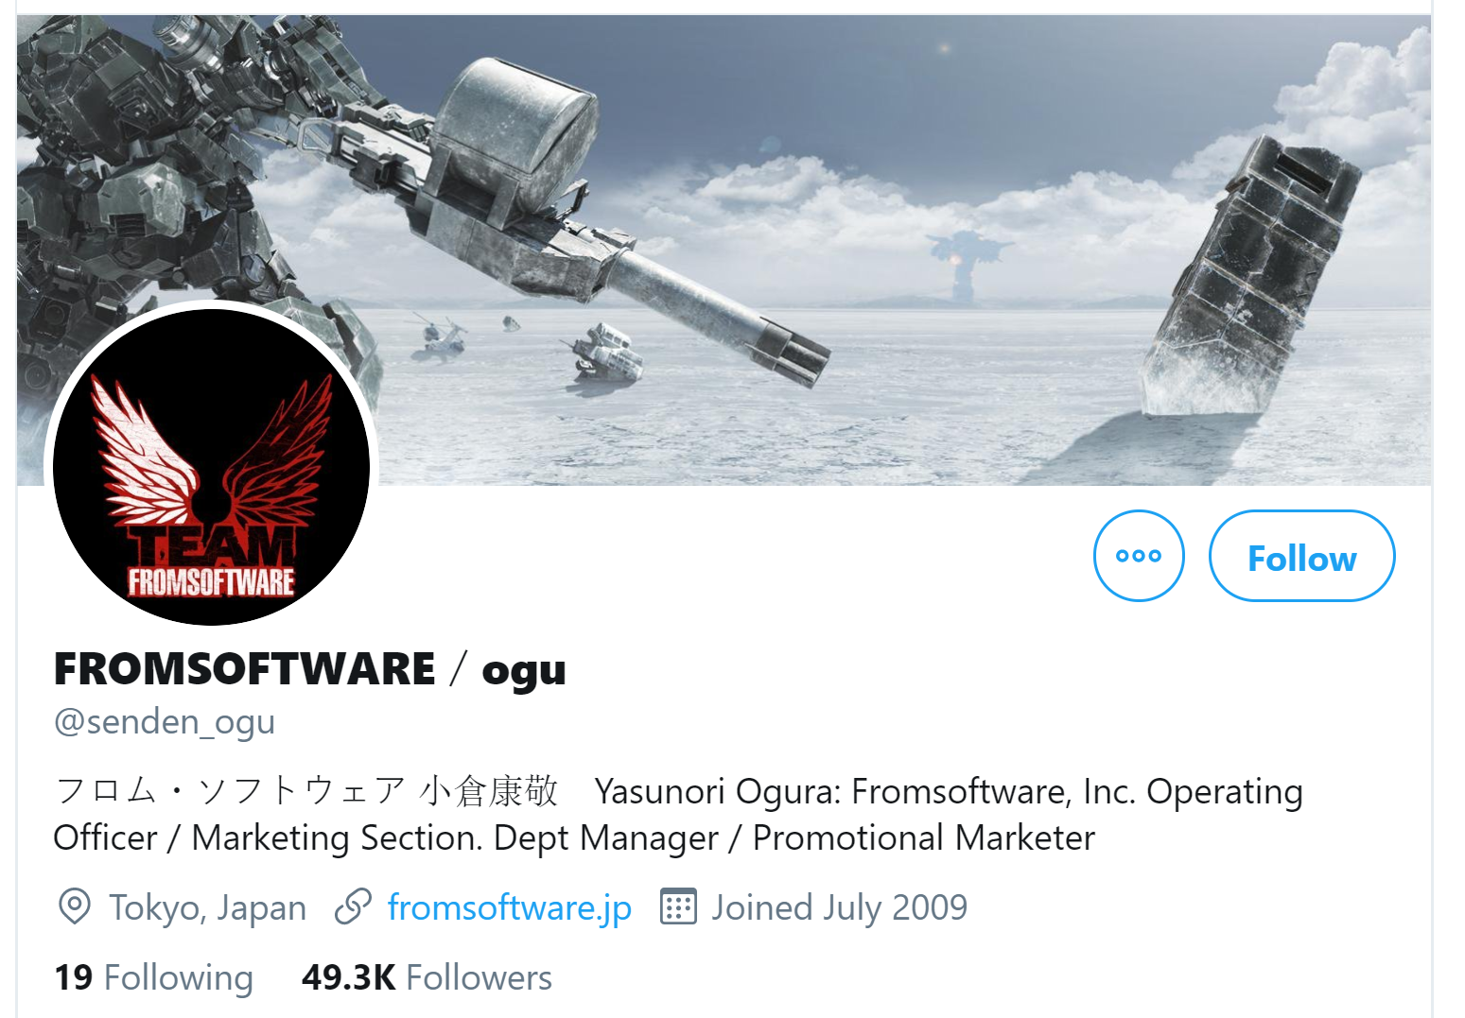Click the calendar icon next to Joined
Image resolution: width=1465 pixels, height=1018 pixels.
tap(678, 906)
